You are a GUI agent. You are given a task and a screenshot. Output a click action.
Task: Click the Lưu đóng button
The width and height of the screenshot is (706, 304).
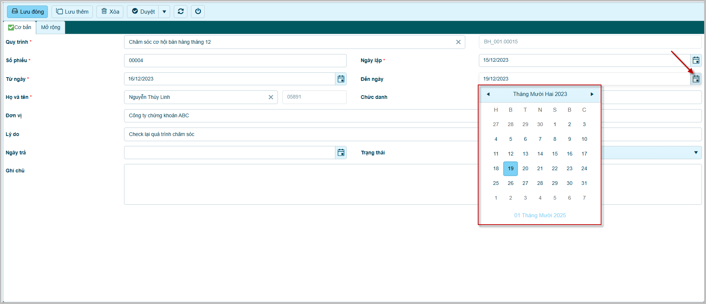click(x=28, y=12)
